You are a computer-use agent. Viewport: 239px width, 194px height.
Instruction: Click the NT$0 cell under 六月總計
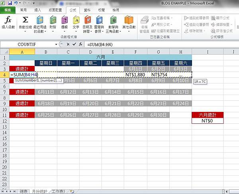[x=208, y=121]
